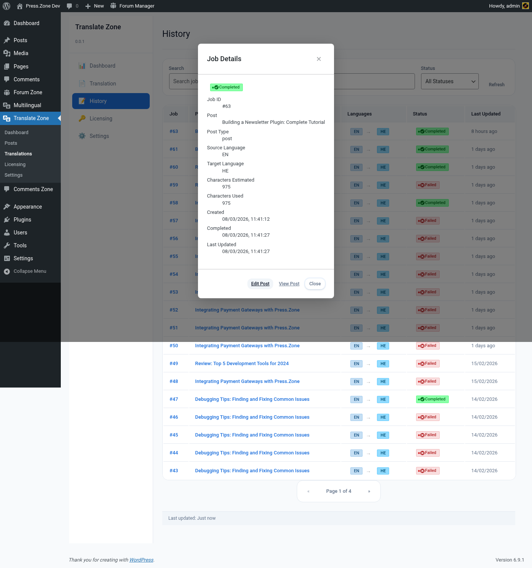This screenshot has height=568, width=532.
Task: Click the admin avatar icon
Action: click(526, 6)
